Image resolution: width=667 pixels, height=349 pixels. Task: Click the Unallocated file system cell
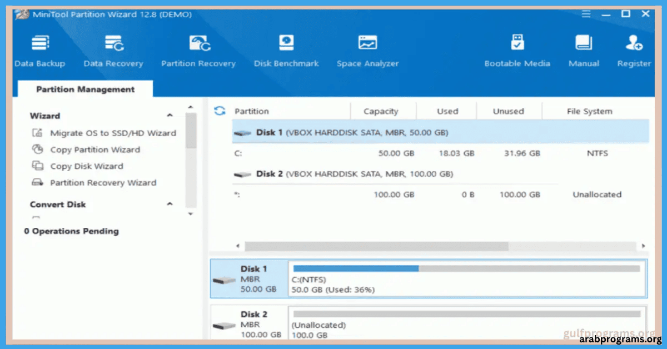(x=597, y=195)
